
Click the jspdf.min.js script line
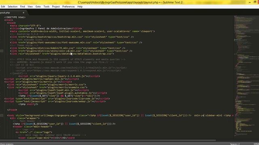(x=53, y=90)
